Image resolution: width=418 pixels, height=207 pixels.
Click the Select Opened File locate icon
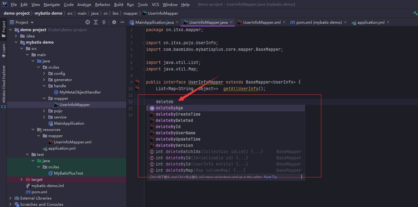88,22
